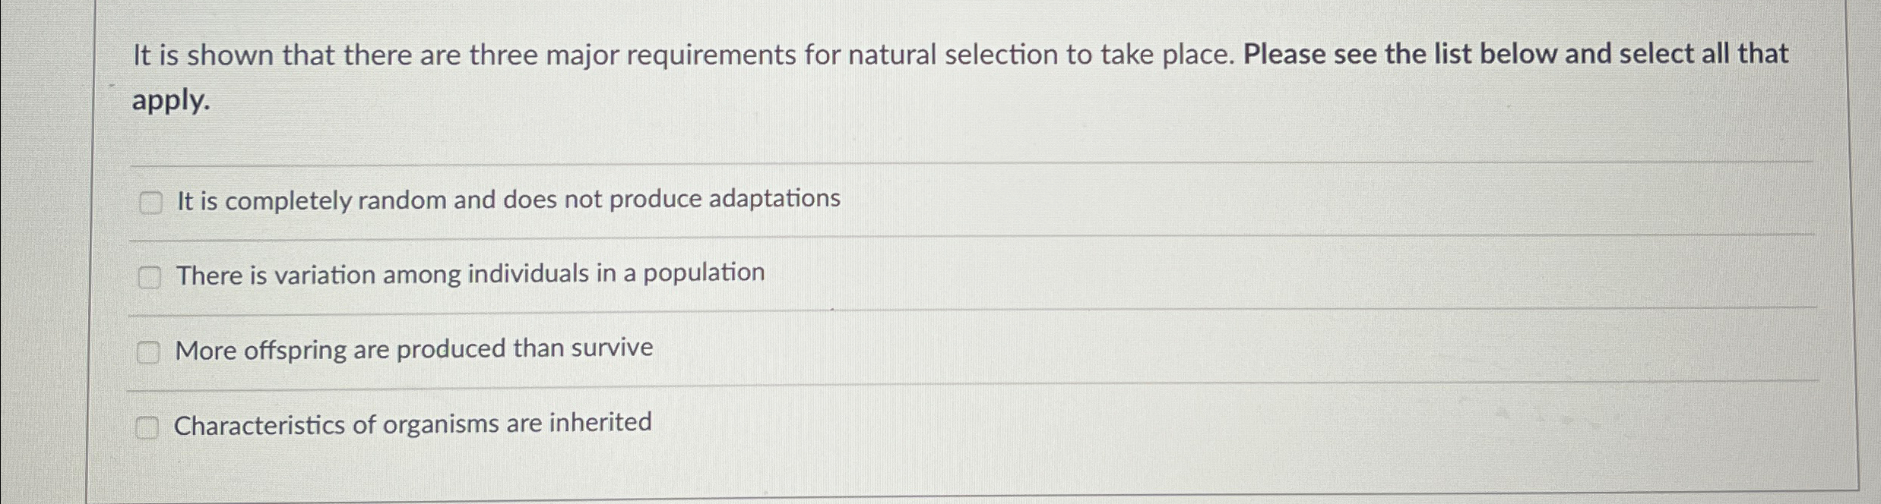This screenshot has width=1881, height=504.
Task: Check the box for 'It is completely random and does not produce adaptations'
Action: click(x=151, y=202)
